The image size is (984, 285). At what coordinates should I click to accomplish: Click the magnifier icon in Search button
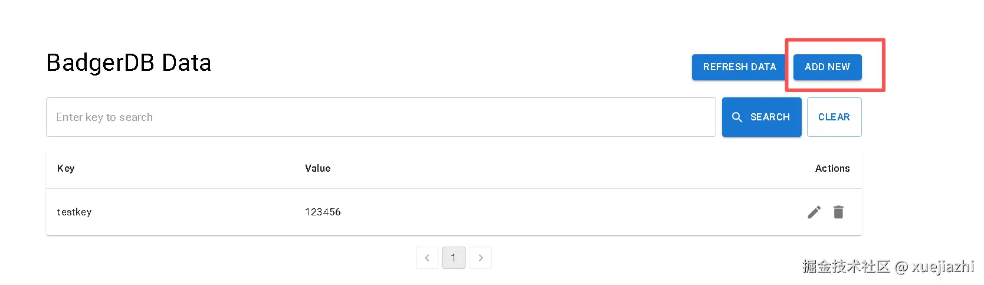(737, 117)
